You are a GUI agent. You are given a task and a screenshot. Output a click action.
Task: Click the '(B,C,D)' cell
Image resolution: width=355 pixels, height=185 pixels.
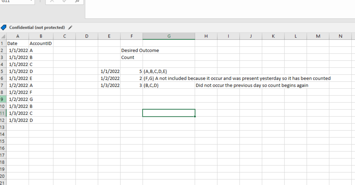pos(169,85)
